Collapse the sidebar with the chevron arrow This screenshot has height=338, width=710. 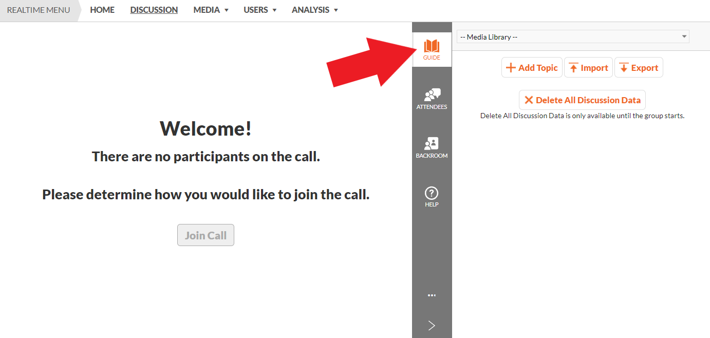pos(432,325)
